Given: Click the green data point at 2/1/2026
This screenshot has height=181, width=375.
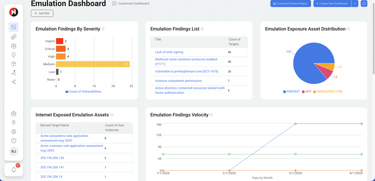Looking at the screenshot, I should click(229, 154).
